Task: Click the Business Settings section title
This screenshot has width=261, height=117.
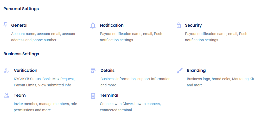Action: 21,54
